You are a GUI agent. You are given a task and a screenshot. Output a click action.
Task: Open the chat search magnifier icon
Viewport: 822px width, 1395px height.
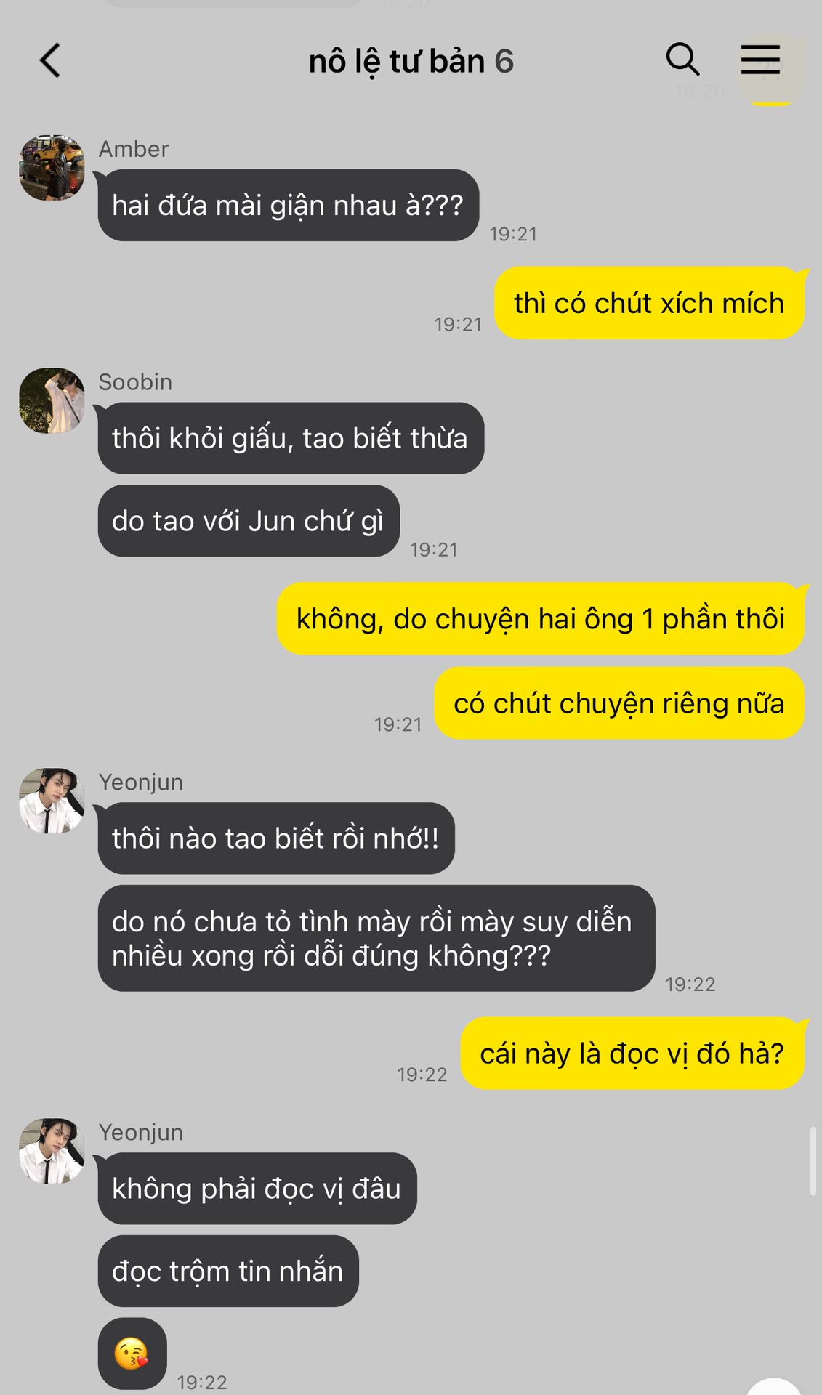pyautogui.click(x=682, y=59)
